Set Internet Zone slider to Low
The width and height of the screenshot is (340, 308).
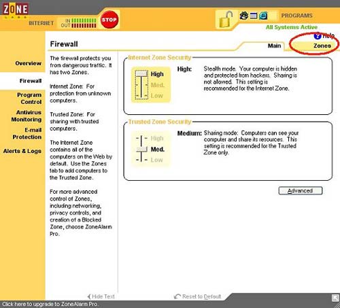click(x=156, y=96)
